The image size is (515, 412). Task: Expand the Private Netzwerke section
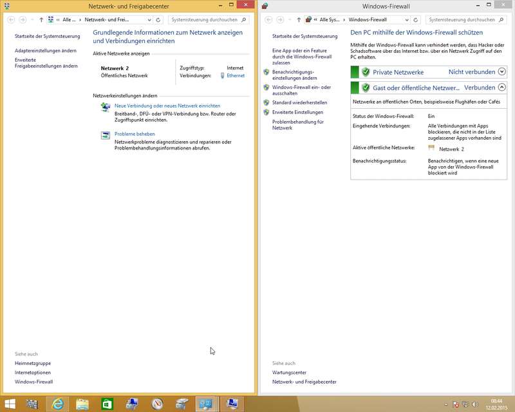click(x=502, y=72)
